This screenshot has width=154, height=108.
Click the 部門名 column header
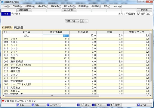tap(26, 32)
